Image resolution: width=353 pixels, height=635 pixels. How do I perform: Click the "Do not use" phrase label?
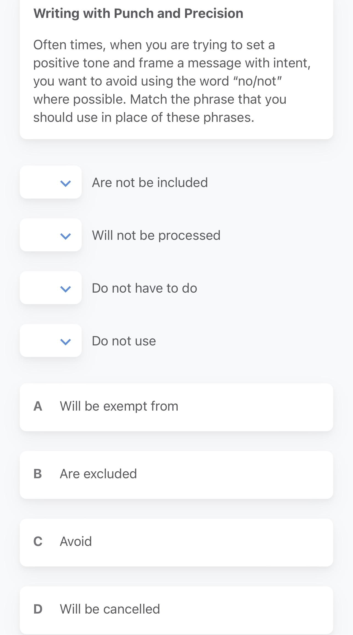click(124, 341)
